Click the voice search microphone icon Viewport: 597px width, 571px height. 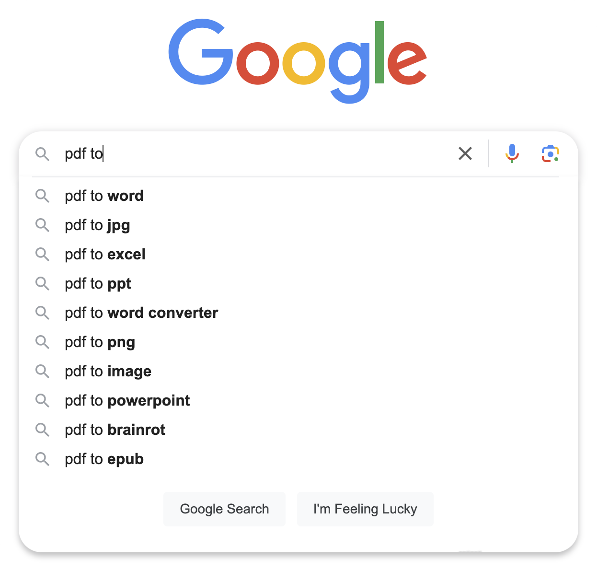[512, 153]
